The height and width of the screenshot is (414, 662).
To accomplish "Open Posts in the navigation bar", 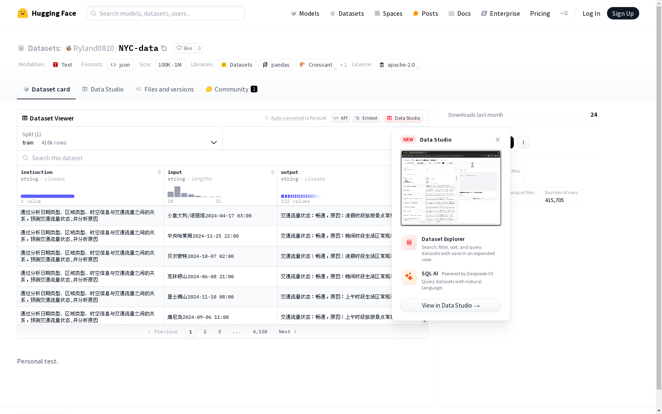I will pos(426,13).
